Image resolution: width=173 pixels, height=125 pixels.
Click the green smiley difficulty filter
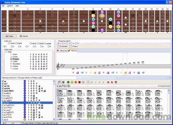click(68, 82)
